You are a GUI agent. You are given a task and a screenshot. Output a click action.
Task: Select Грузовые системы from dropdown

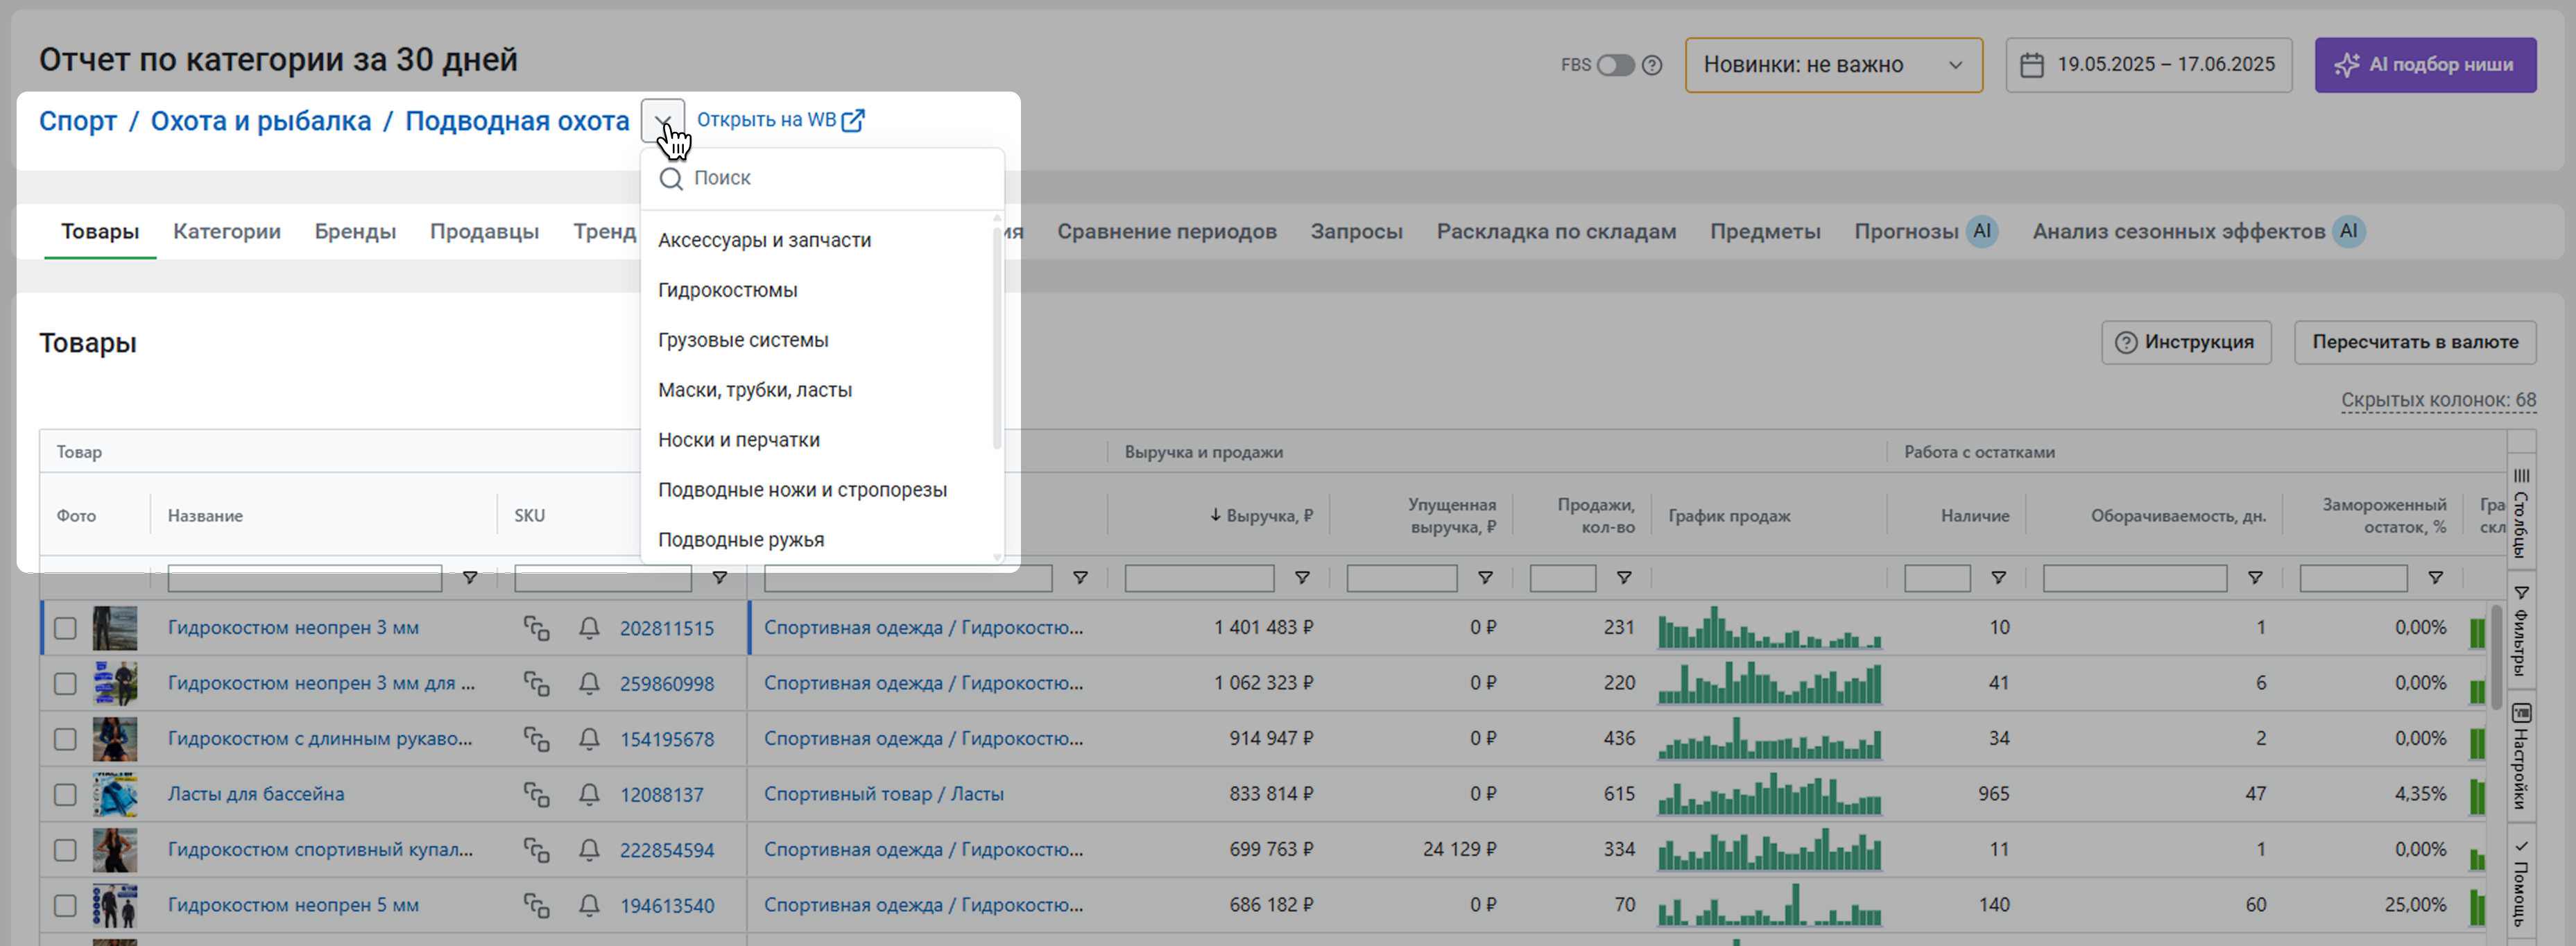coord(743,340)
